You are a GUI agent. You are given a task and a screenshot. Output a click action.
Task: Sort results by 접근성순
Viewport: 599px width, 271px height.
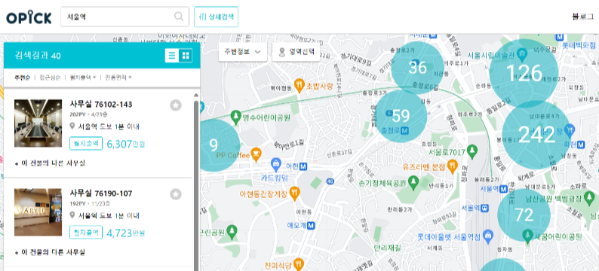(x=50, y=78)
